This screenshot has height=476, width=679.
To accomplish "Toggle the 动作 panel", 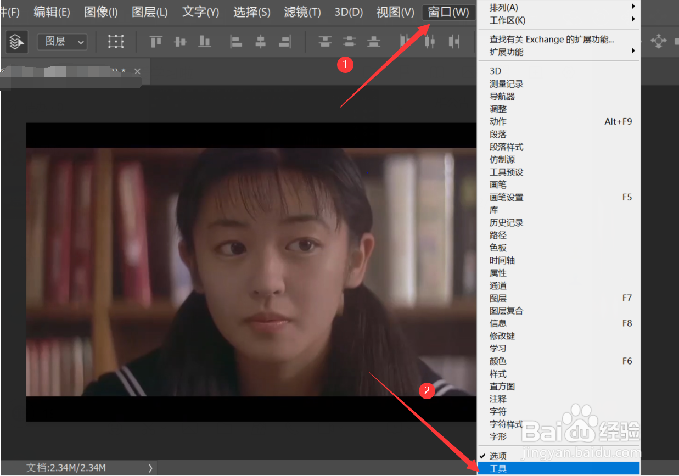I will click(x=558, y=122).
